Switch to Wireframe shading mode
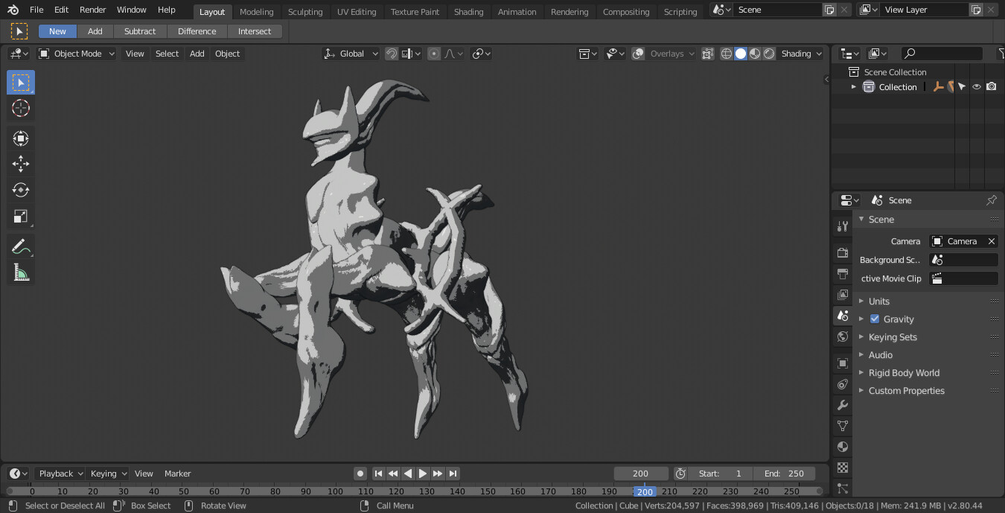 pos(727,54)
